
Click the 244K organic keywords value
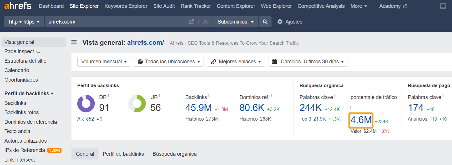click(x=311, y=108)
